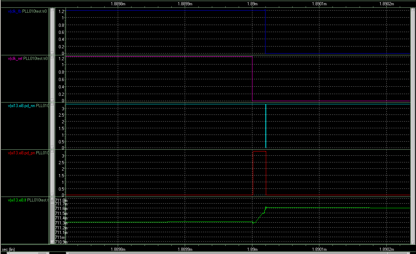The image size is (416, 254).
Task: Click left arrow of bottom time-axis scrollbar
Action: click(68, 253)
